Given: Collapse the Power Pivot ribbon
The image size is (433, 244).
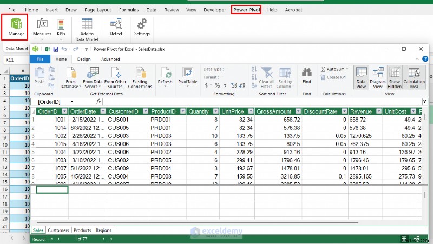Looking at the screenshot, I should pos(417,59).
